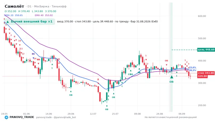Click the red countdown marker 12

coord(23,54)
